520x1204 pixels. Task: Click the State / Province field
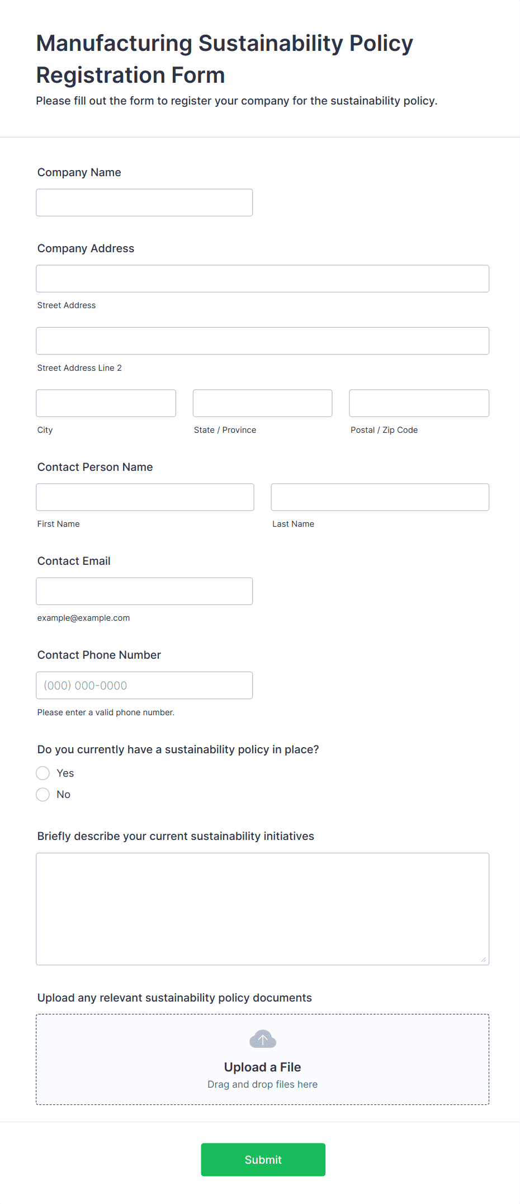coord(262,403)
